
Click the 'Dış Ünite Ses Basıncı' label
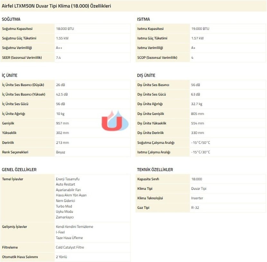tap(153, 85)
